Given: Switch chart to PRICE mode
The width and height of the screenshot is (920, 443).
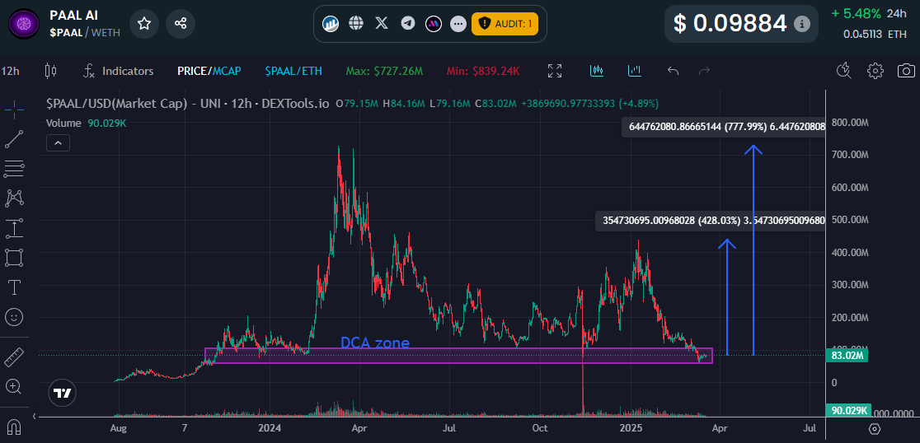Looking at the screenshot, I should (192, 71).
